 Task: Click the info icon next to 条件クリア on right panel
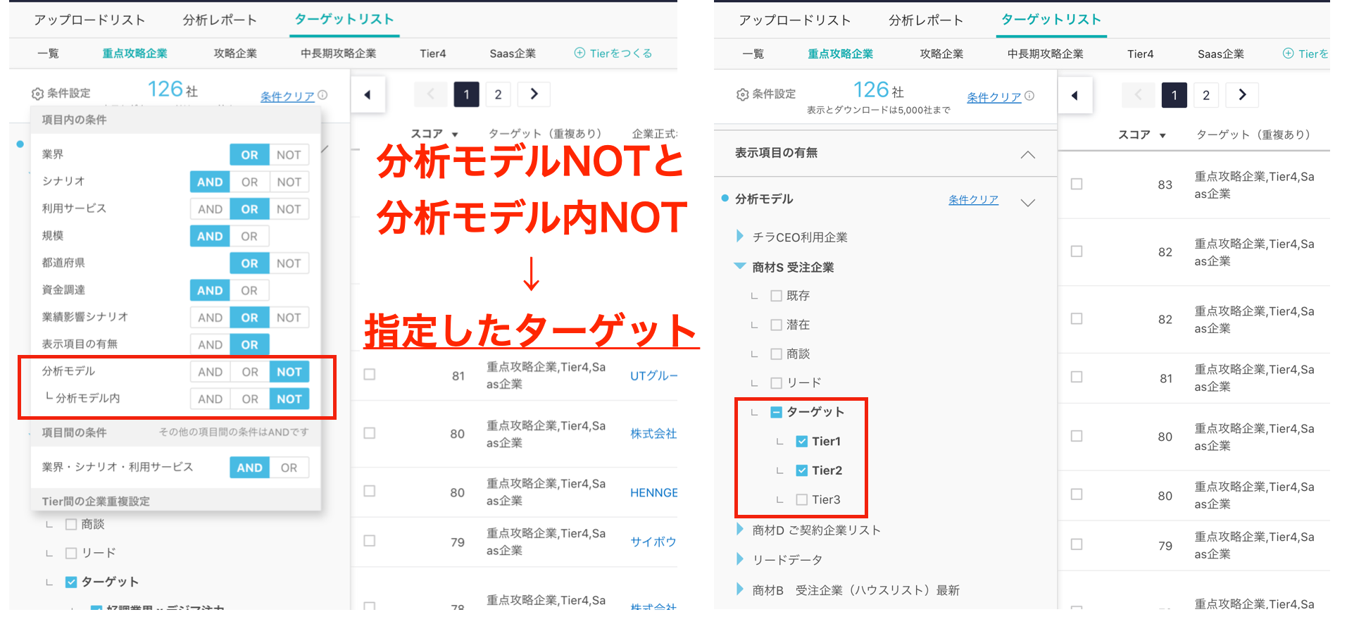1029,96
